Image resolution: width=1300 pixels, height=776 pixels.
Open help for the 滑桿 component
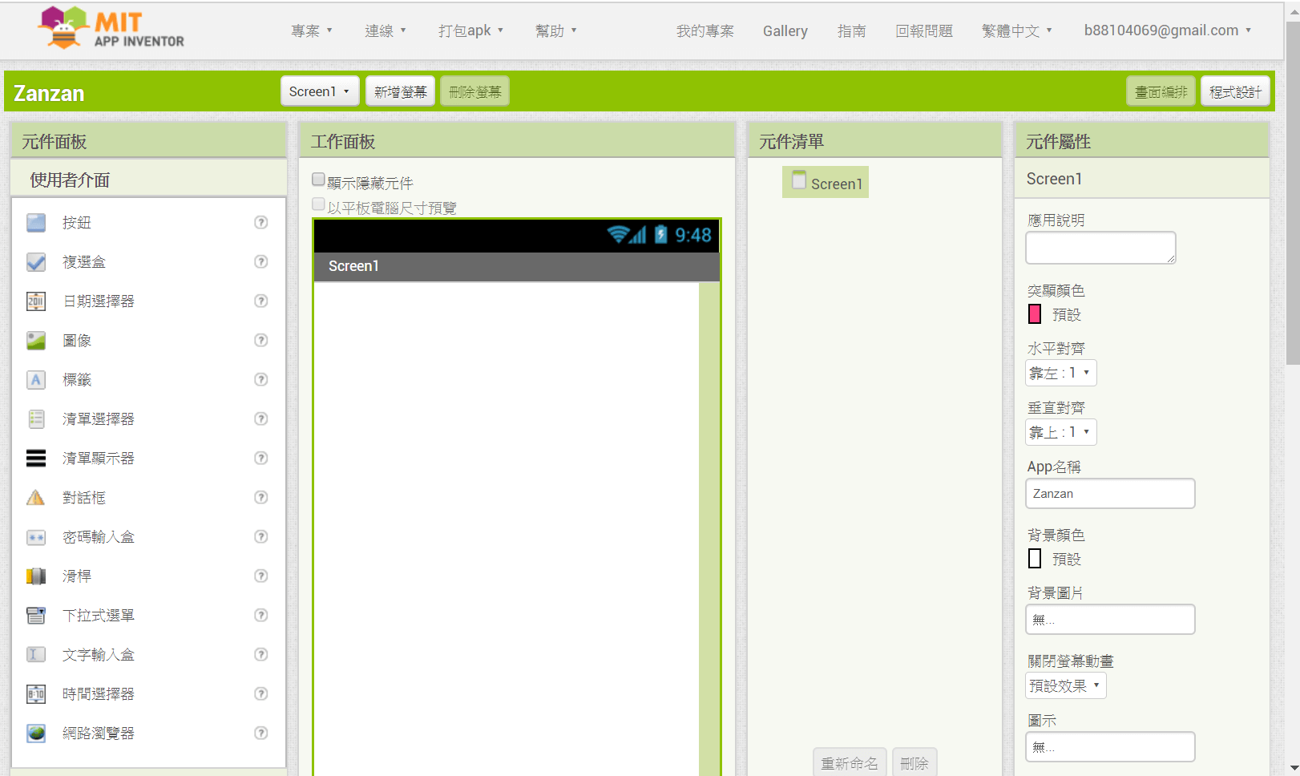(x=260, y=576)
